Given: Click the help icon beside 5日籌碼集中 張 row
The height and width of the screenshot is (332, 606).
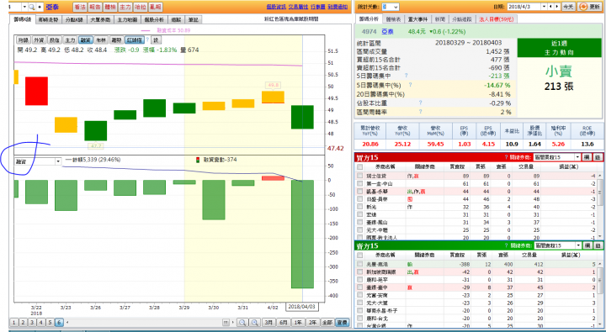Looking at the screenshot, I should tap(407, 76).
